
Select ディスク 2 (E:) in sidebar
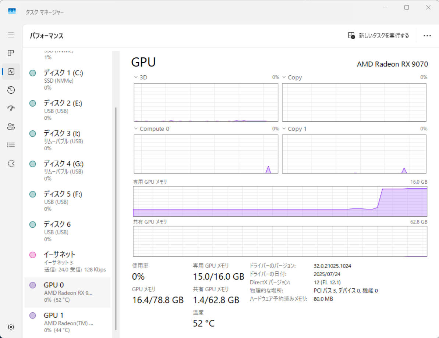tap(67, 110)
